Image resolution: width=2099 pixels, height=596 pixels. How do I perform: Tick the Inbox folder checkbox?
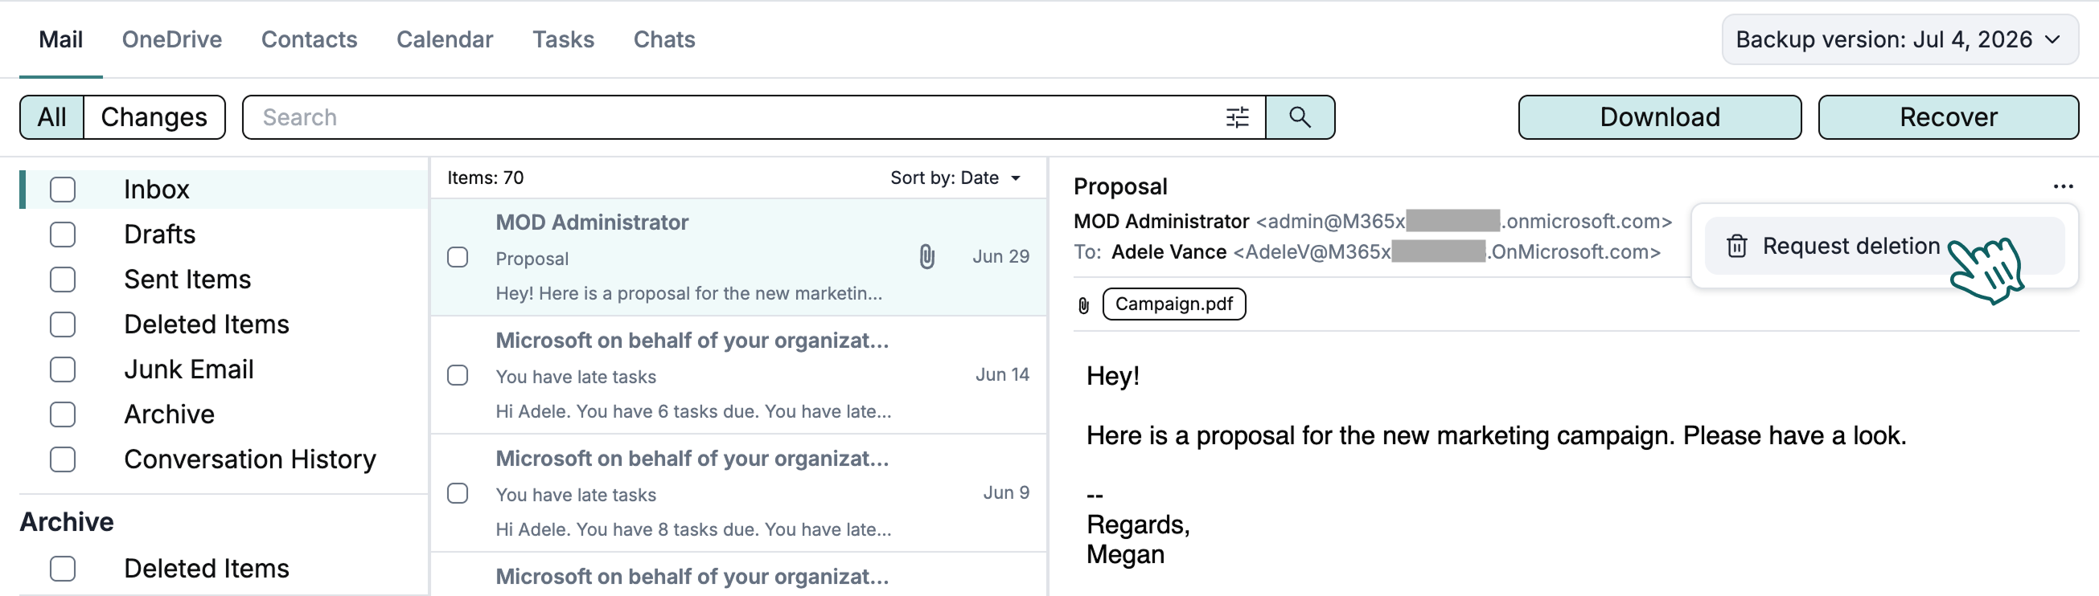pyautogui.click(x=63, y=190)
